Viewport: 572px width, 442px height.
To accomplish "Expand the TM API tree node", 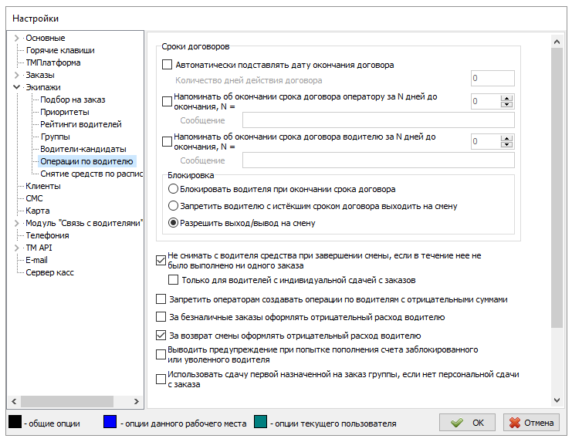I will point(17,248).
